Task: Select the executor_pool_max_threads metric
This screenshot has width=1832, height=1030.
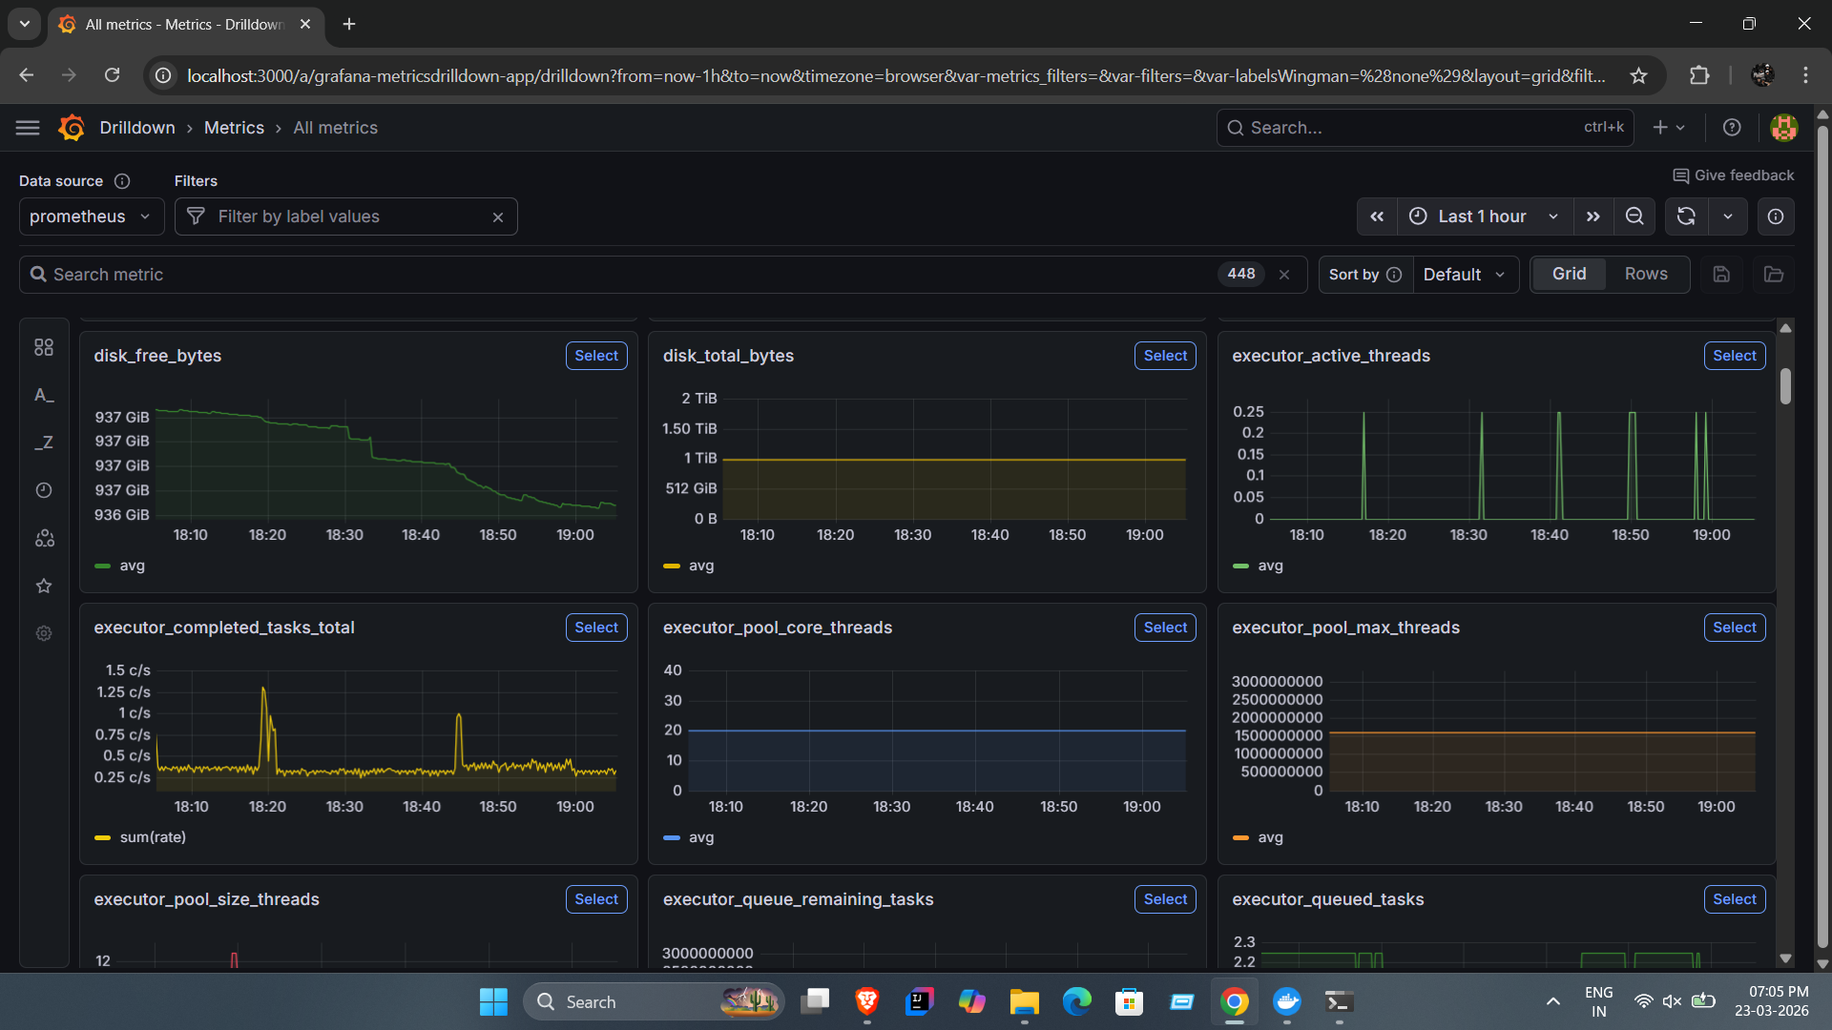Action: pos(1734,628)
